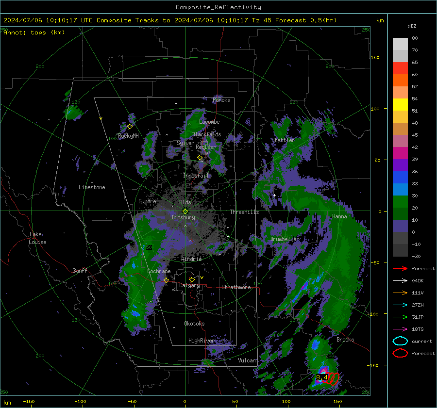Click the Lacombe city label
Screen dimensions: 437x408
click(209, 122)
